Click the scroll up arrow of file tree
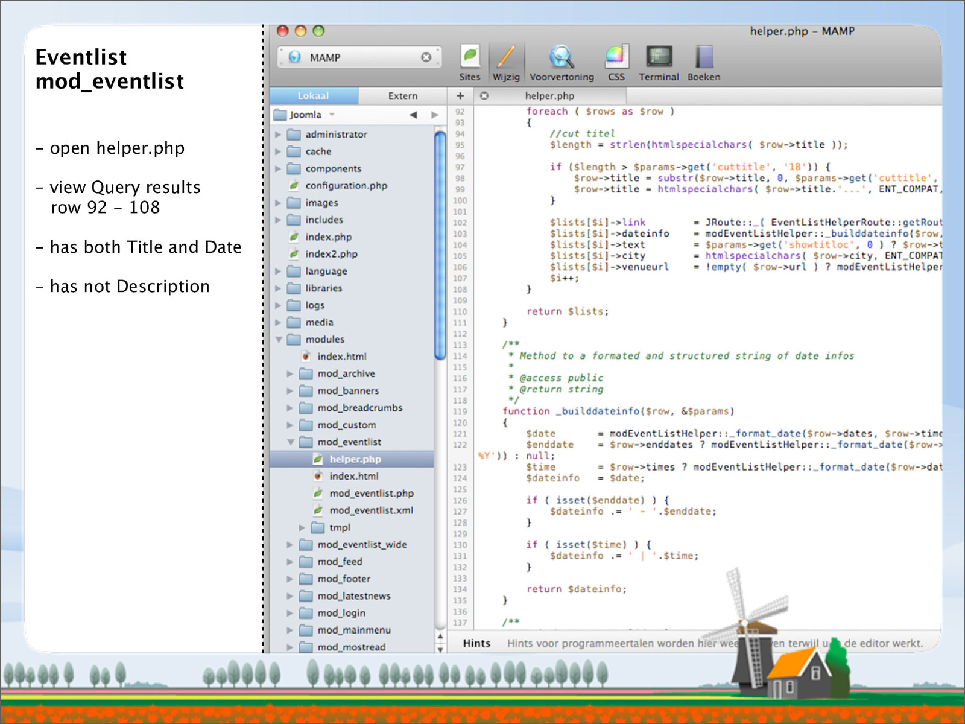Screen dimensions: 965x724 tap(440, 636)
